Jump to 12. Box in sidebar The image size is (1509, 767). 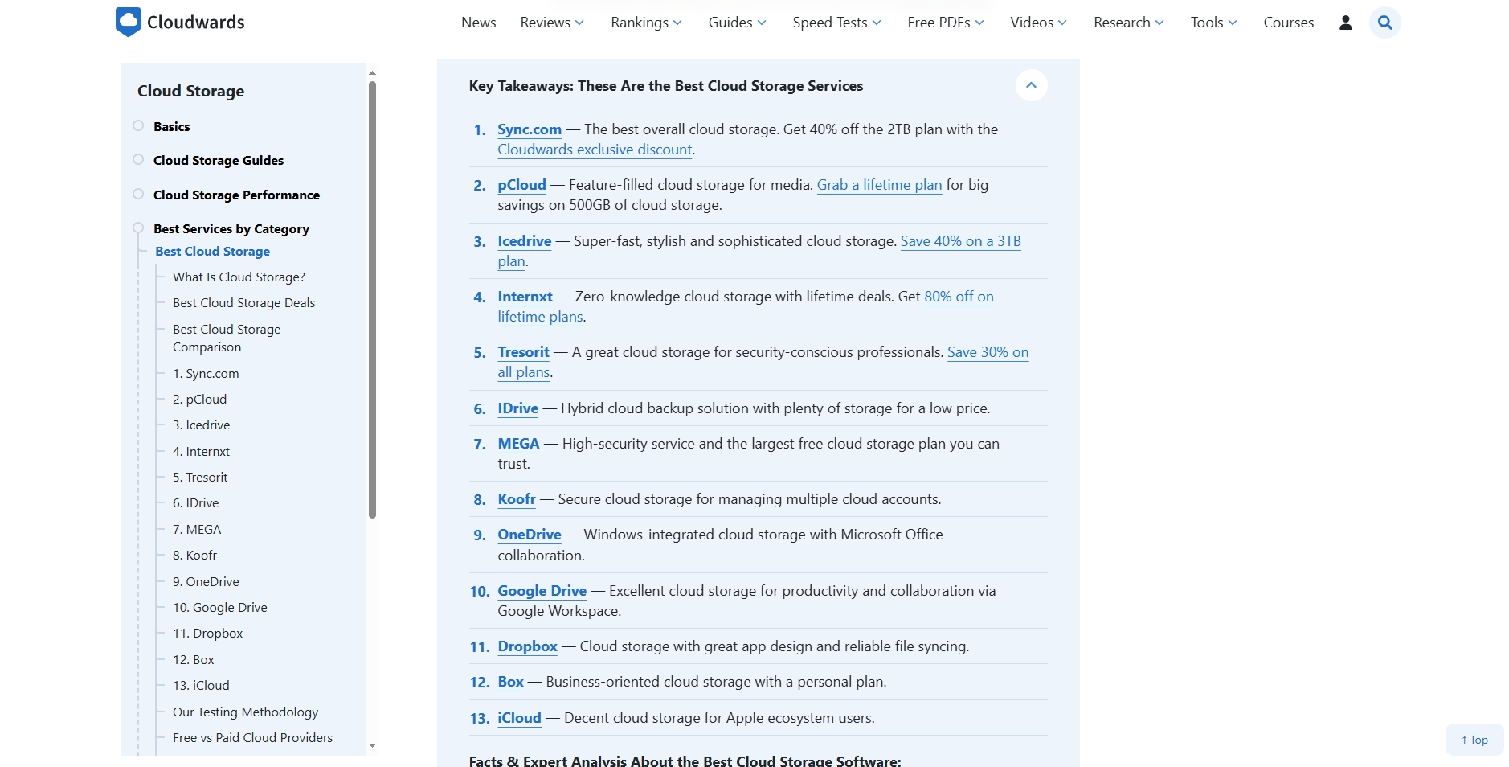point(194,659)
